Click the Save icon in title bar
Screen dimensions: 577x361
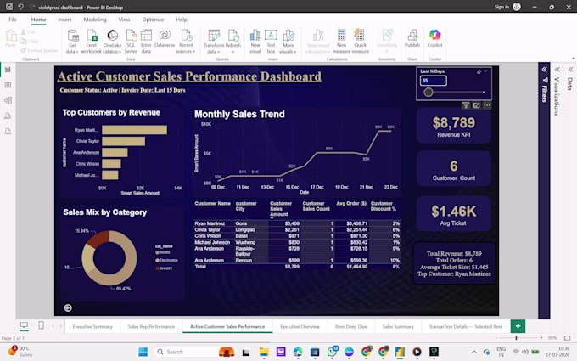coord(9,7)
